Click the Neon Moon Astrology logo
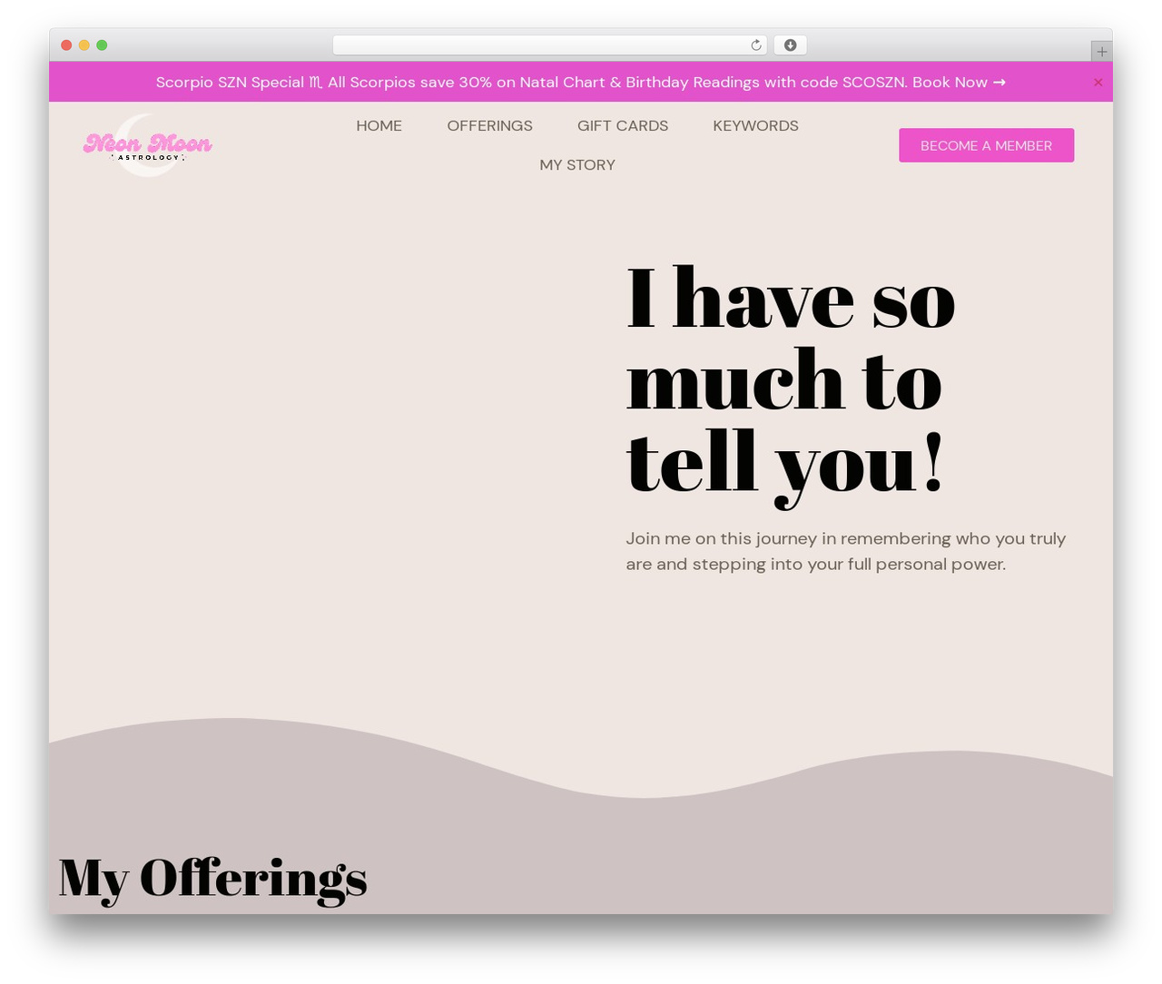 click(x=147, y=145)
